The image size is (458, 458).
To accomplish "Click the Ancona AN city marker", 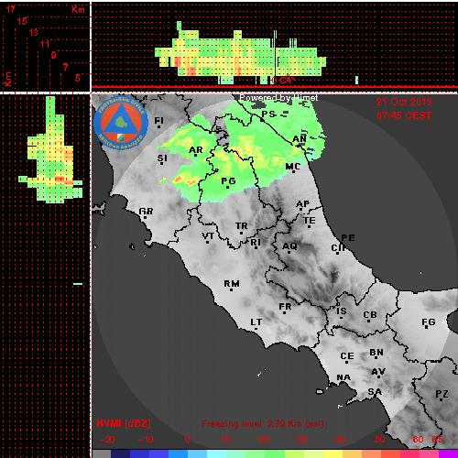I will 299,146.
